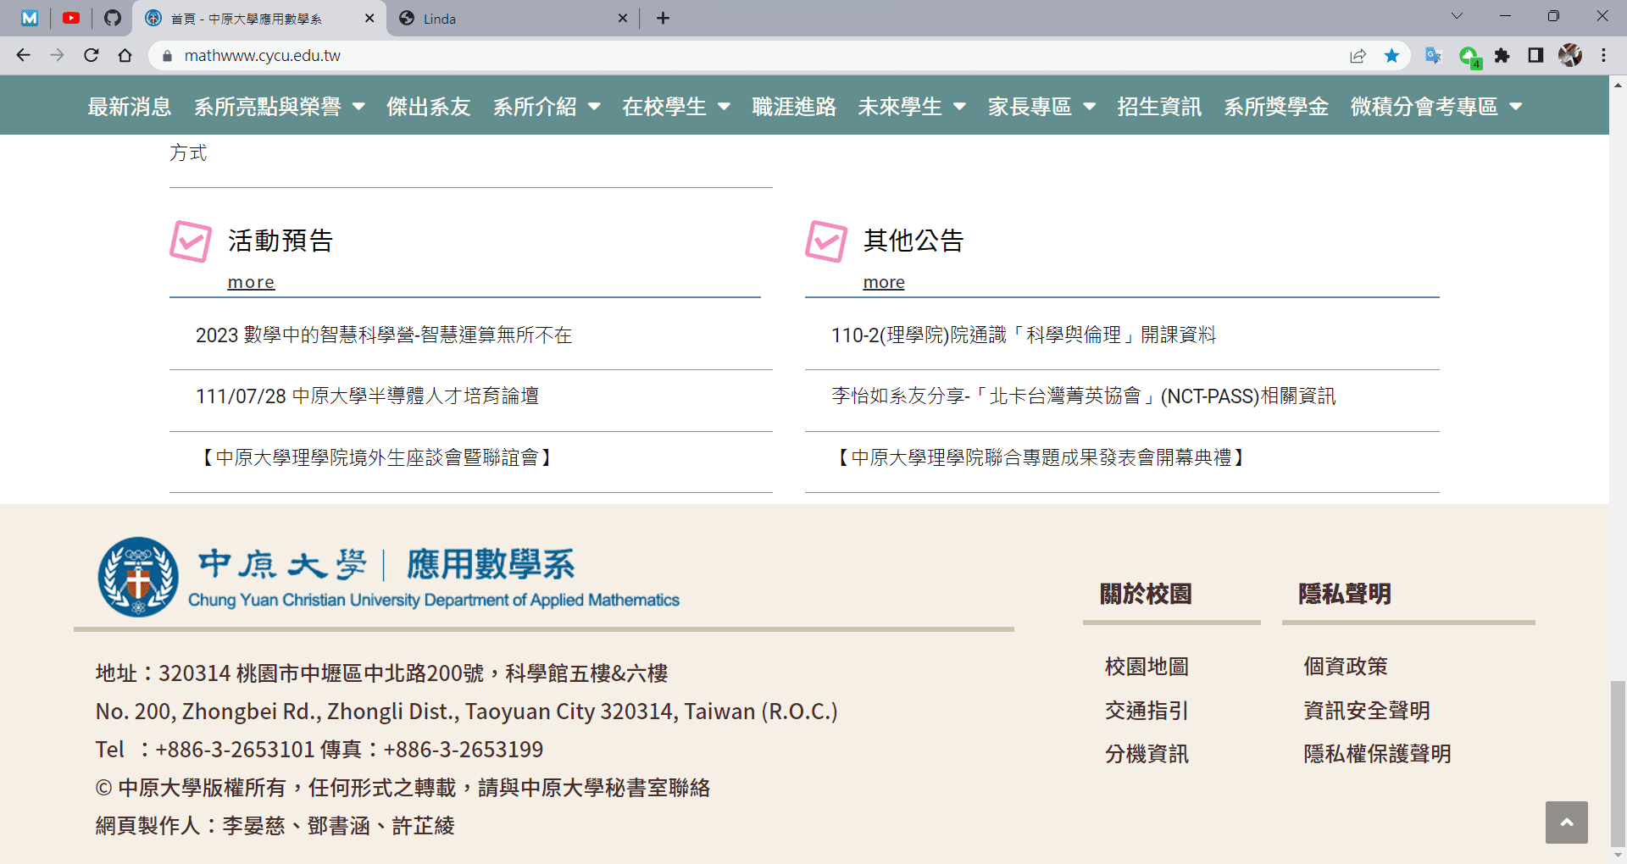Expand the 系所亮點與榮譽 dropdown menu
The image size is (1627, 864).
pyautogui.click(x=279, y=107)
